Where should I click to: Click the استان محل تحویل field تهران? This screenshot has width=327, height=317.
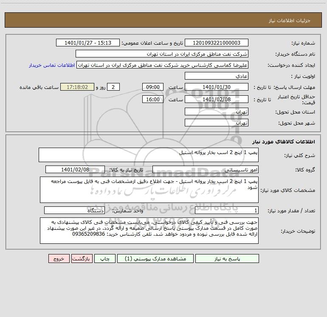(x=217, y=112)
